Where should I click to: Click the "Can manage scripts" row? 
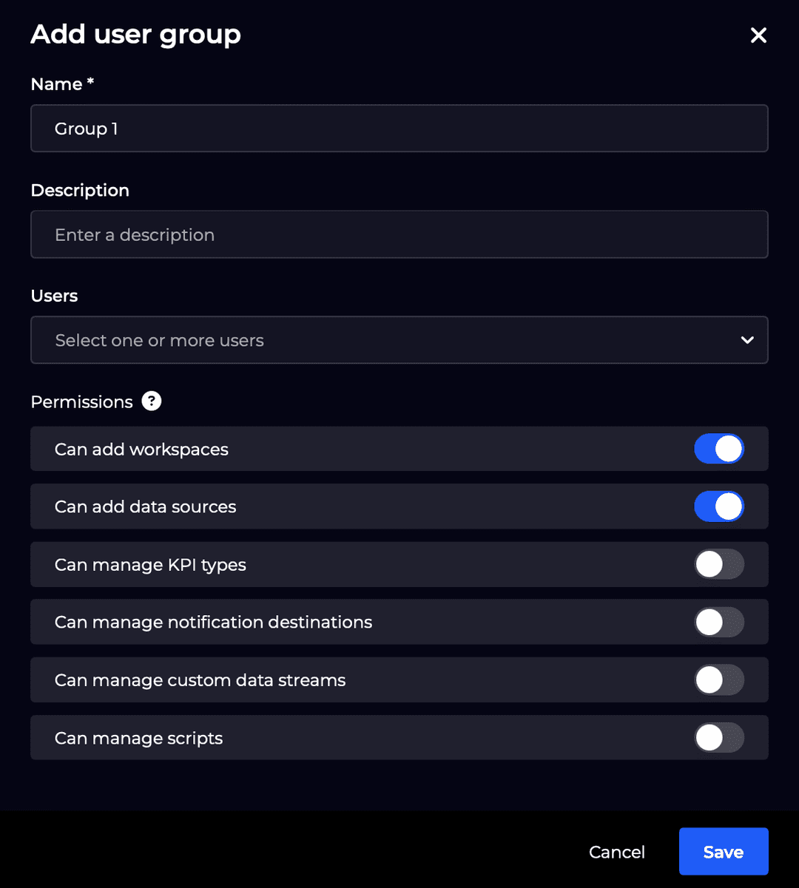[x=138, y=737]
